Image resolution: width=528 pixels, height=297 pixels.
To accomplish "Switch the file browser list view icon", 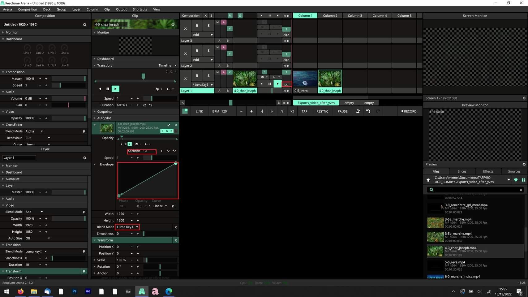I will coord(523,180).
